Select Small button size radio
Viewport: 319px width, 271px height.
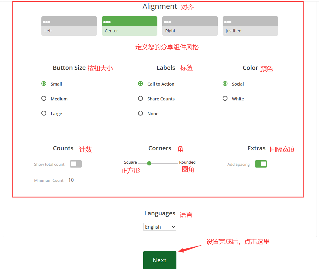44,83
